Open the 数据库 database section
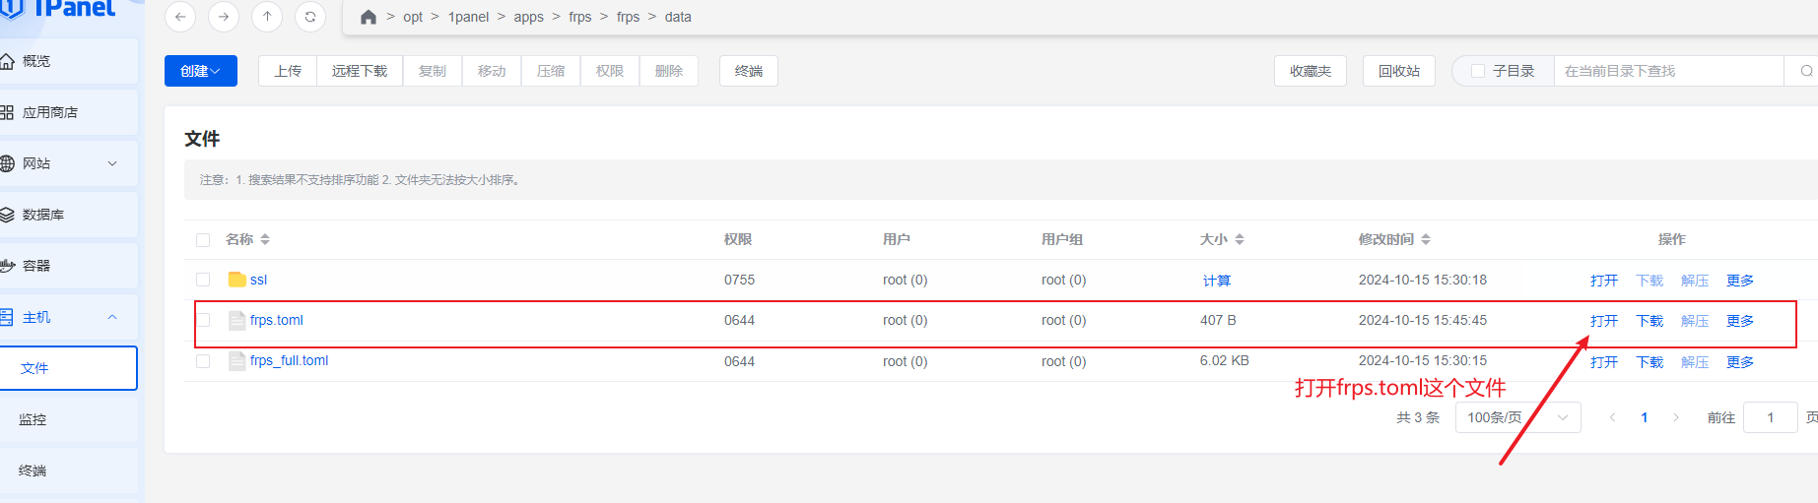1818x503 pixels. click(68, 215)
